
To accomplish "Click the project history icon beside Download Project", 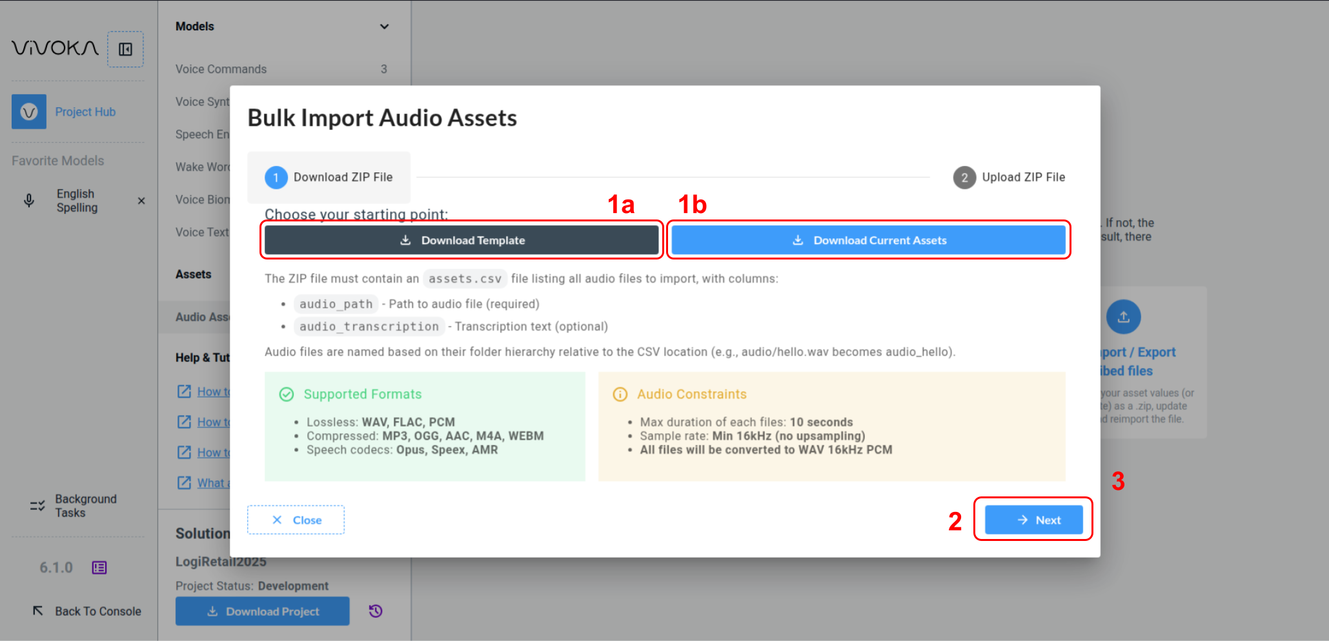I will pos(376,611).
